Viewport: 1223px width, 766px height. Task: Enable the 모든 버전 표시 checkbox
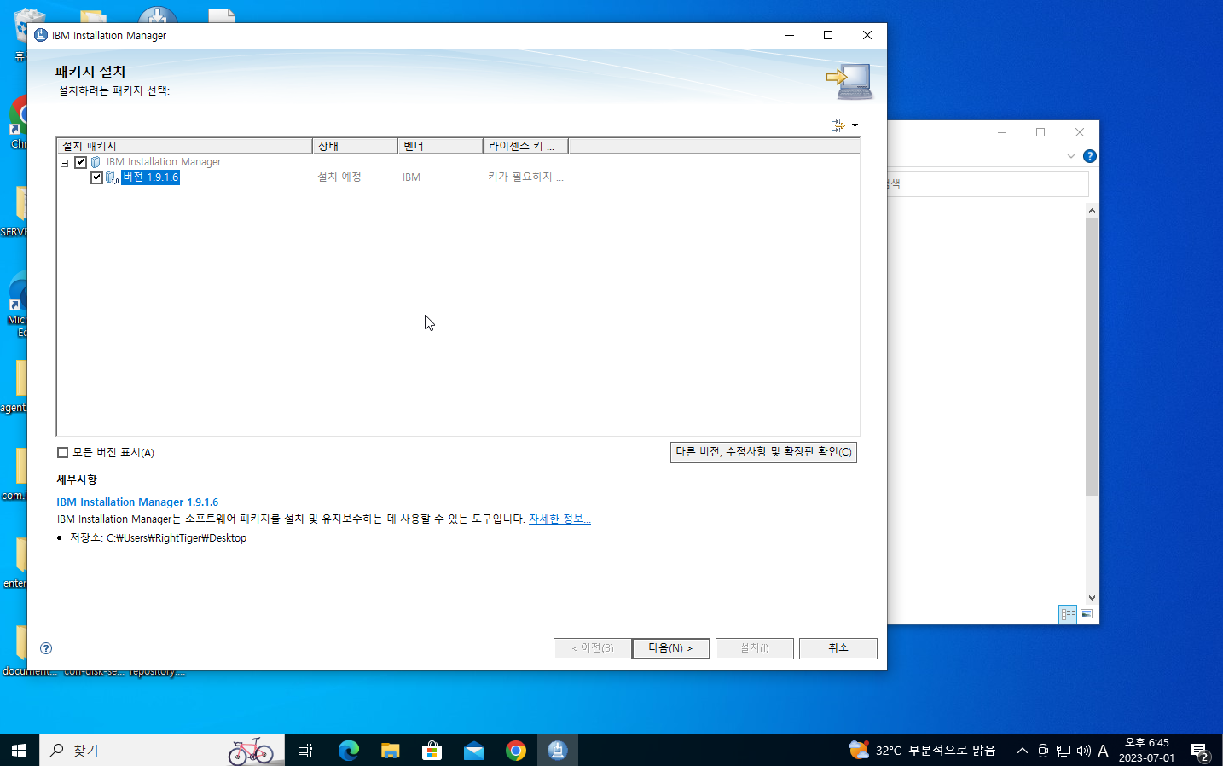coord(62,453)
